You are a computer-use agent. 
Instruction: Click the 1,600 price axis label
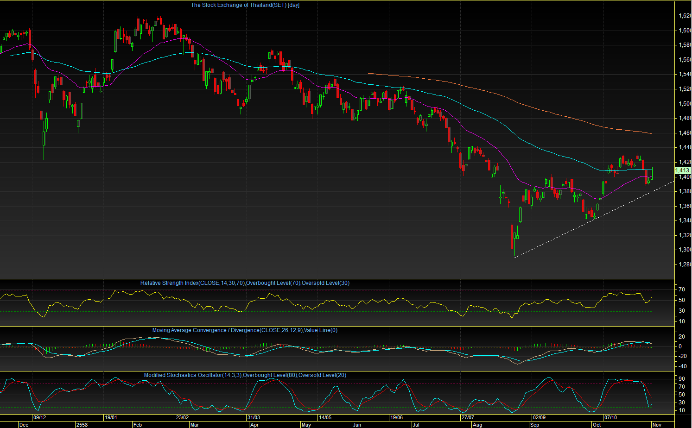pyautogui.click(x=685, y=31)
